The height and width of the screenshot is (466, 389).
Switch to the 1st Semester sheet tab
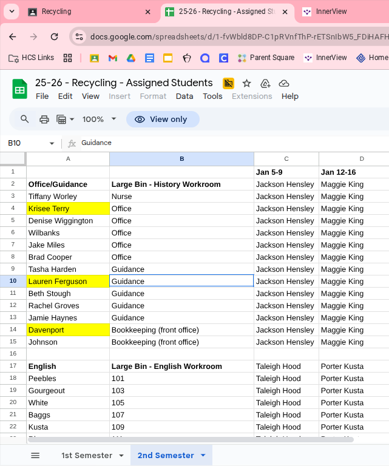(86, 455)
